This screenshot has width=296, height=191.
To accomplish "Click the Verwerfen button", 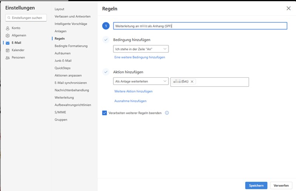I will [281, 185].
